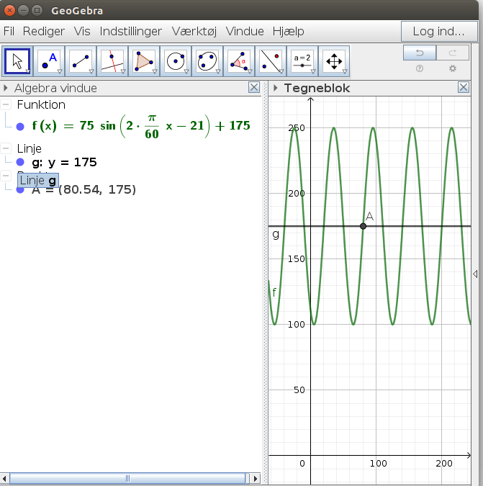Click the Log ind... button

click(439, 31)
